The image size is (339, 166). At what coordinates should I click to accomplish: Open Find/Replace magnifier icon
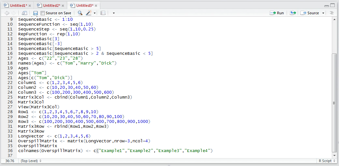(80, 13)
